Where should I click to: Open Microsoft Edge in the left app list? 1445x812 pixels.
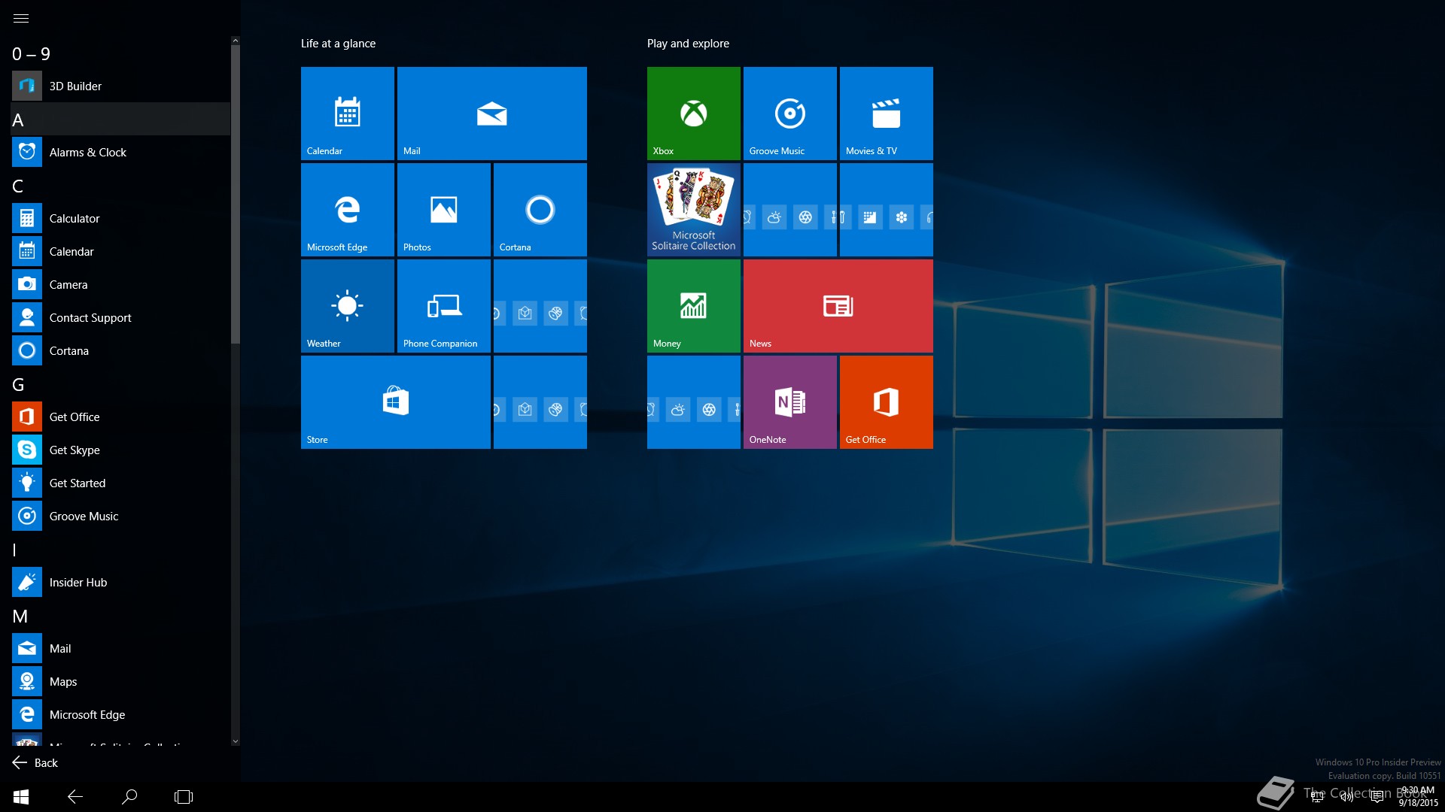click(121, 714)
